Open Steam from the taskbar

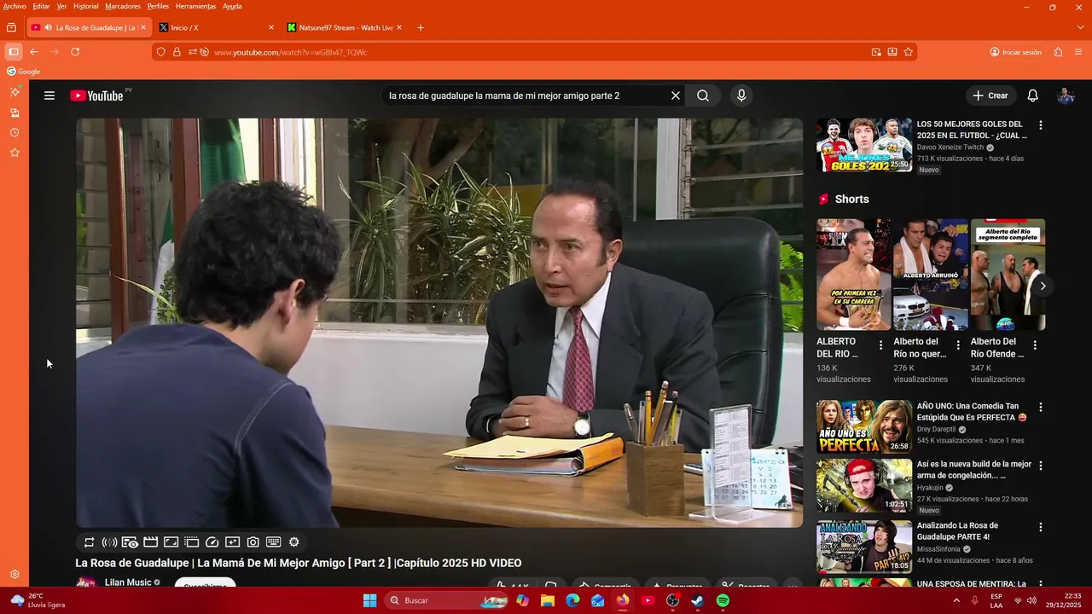pos(697,600)
